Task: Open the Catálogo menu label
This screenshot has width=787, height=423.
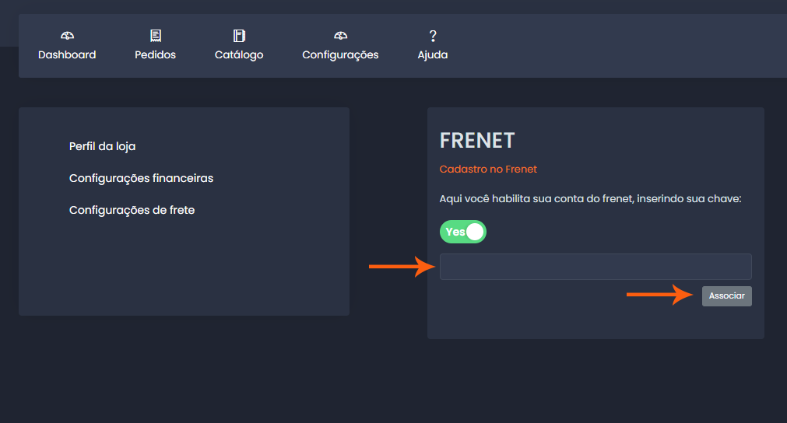Action: (x=239, y=55)
